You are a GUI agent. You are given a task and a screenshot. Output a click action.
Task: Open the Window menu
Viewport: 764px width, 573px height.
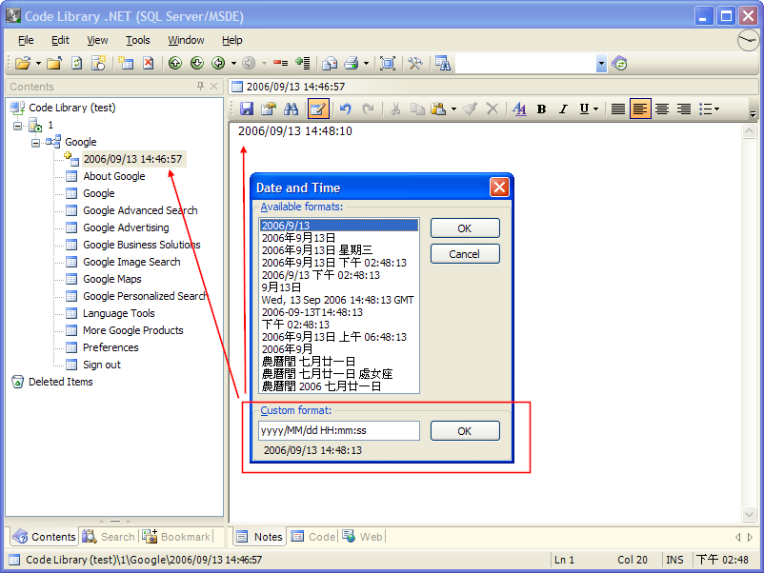click(186, 40)
